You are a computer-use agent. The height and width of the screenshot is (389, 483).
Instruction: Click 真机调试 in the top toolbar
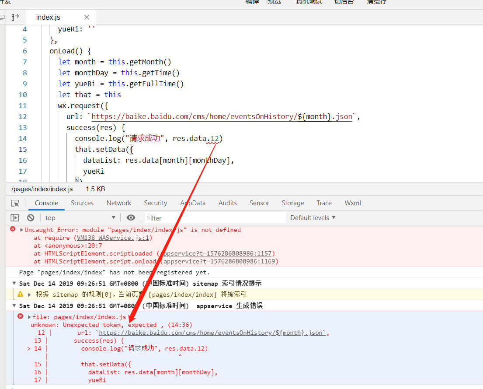(x=309, y=2)
